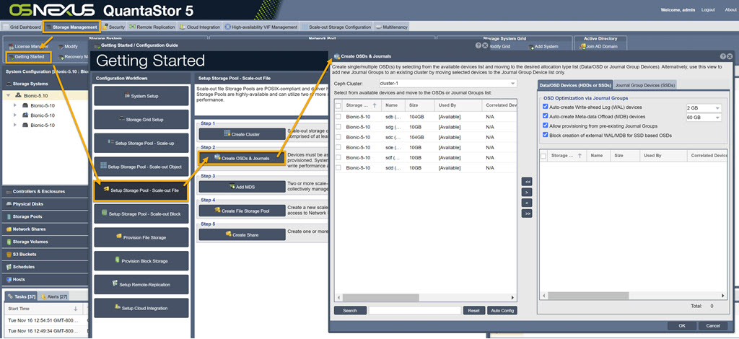Open Setup Storage Pool - Scale-out Block
Image resolution: width=739 pixels, height=339 pixels.
141,213
